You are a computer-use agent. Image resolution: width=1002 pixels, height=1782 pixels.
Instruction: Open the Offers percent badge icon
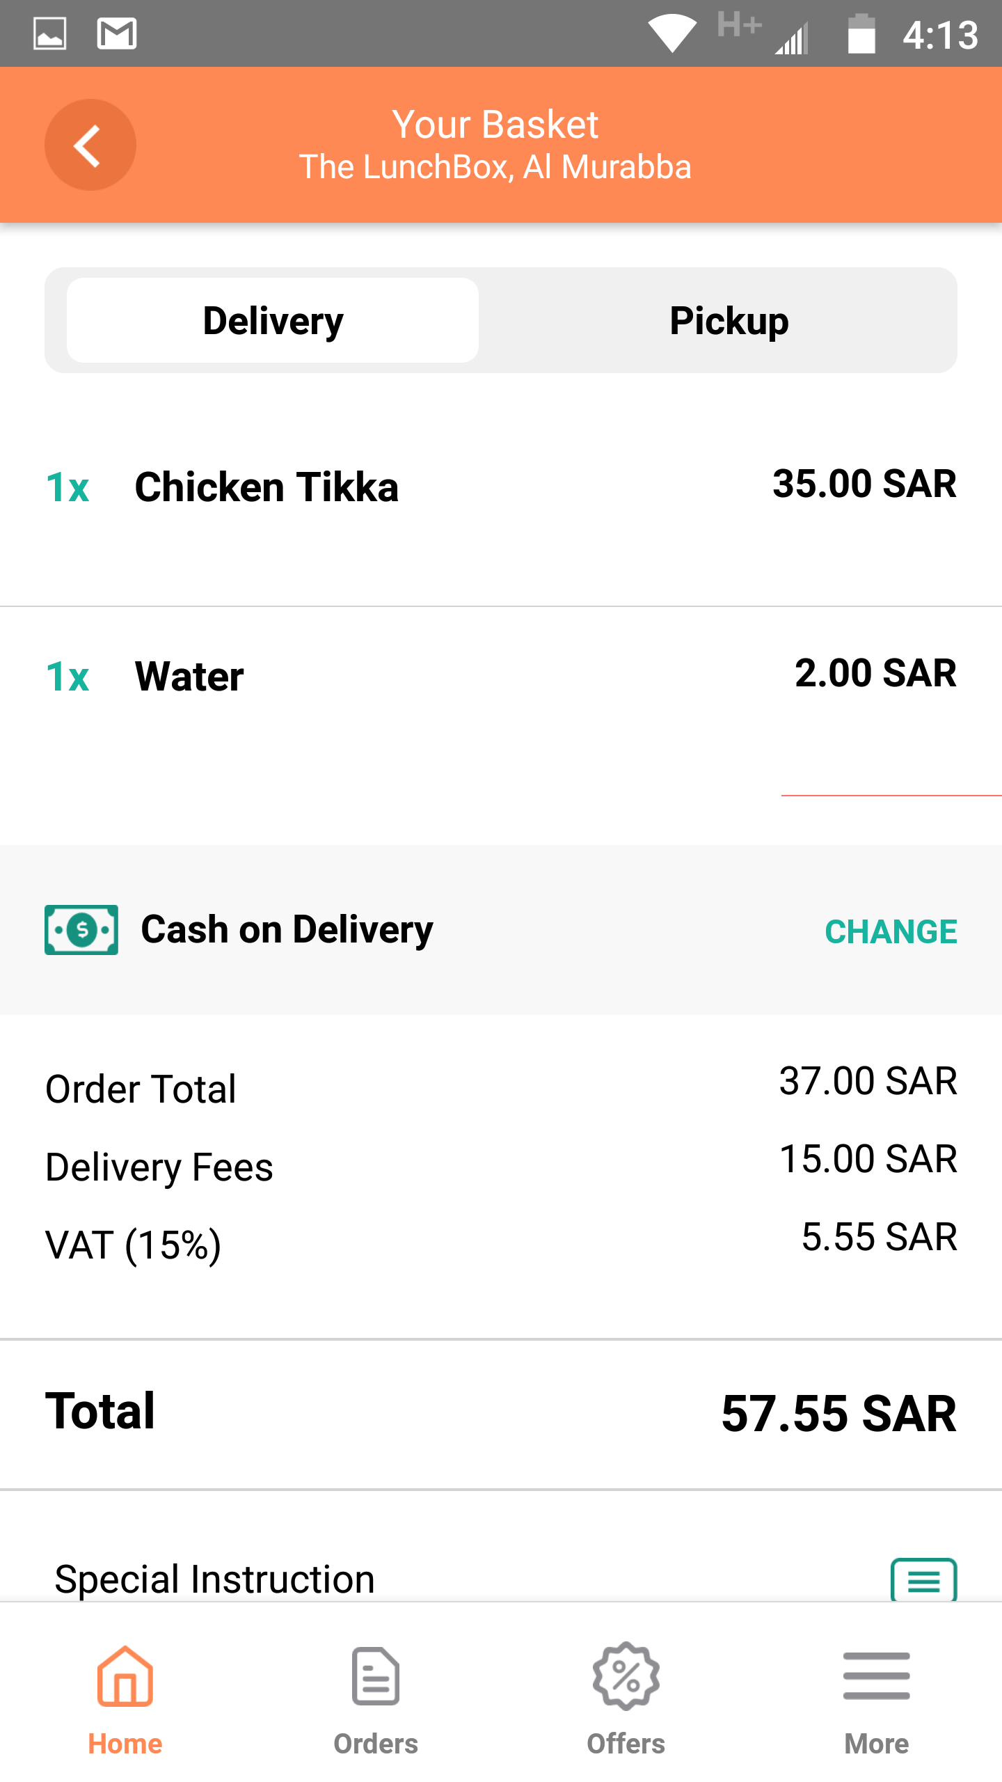click(x=626, y=1676)
